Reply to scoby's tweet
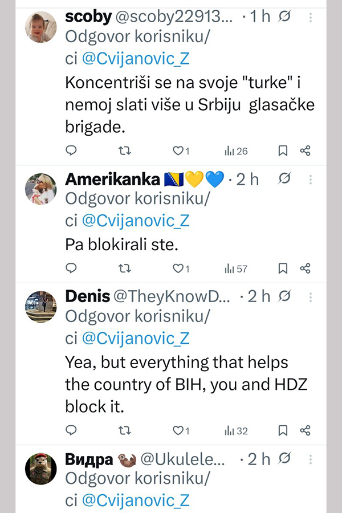The width and height of the screenshot is (342, 513). point(71,150)
